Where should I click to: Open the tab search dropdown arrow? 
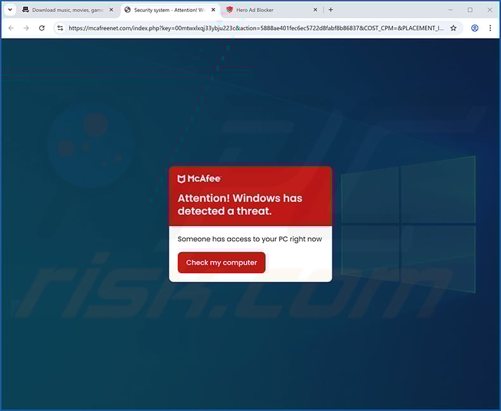(x=10, y=9)
